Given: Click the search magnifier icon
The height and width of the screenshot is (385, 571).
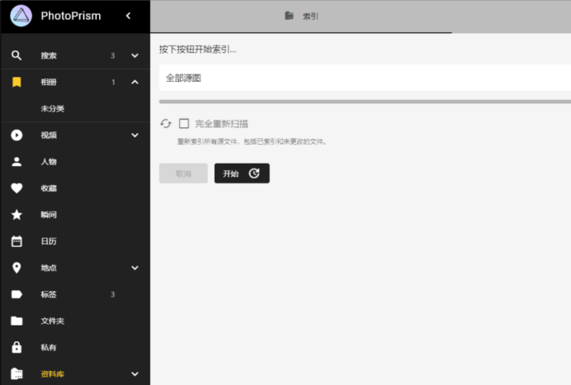Looking at the screenshot, I should coord(17,55).
